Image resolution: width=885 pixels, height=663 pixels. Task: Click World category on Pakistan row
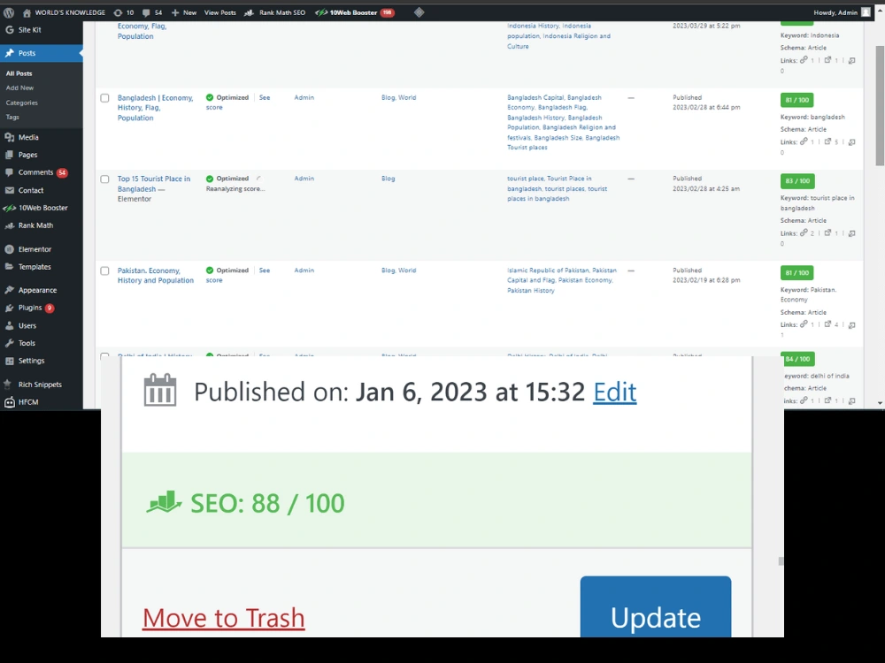[x=407, y=271]
